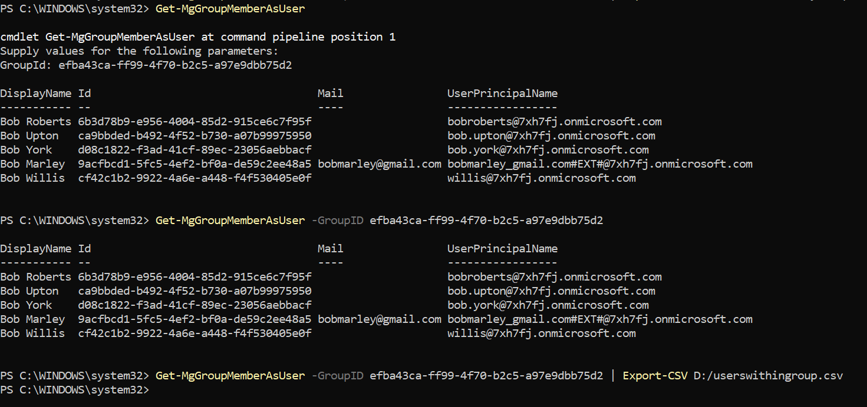Click Bob Roberts' Id in the first table
This screenshot has height=407, width=867.
pyautogui.click(x=195, y=122)
